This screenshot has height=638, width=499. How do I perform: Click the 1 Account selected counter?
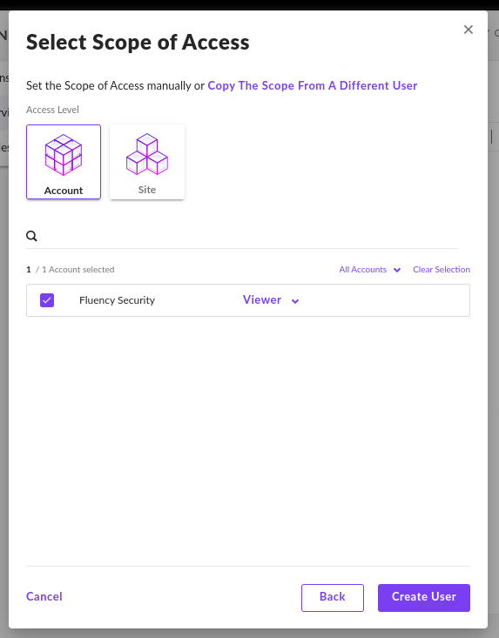point(71,269)
